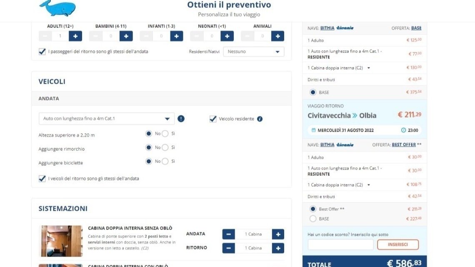The height and width of the screenshot is (267, 475).
Task: Click the info icon next to Veicolo residente
Action: tap(260, 118)
